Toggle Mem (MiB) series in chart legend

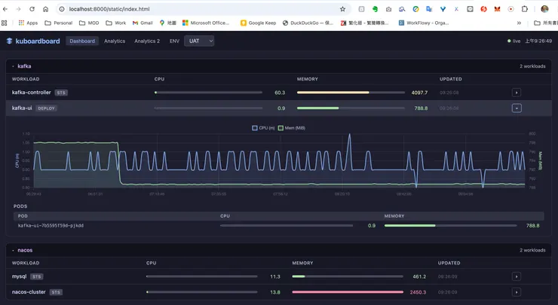[291, 128]
